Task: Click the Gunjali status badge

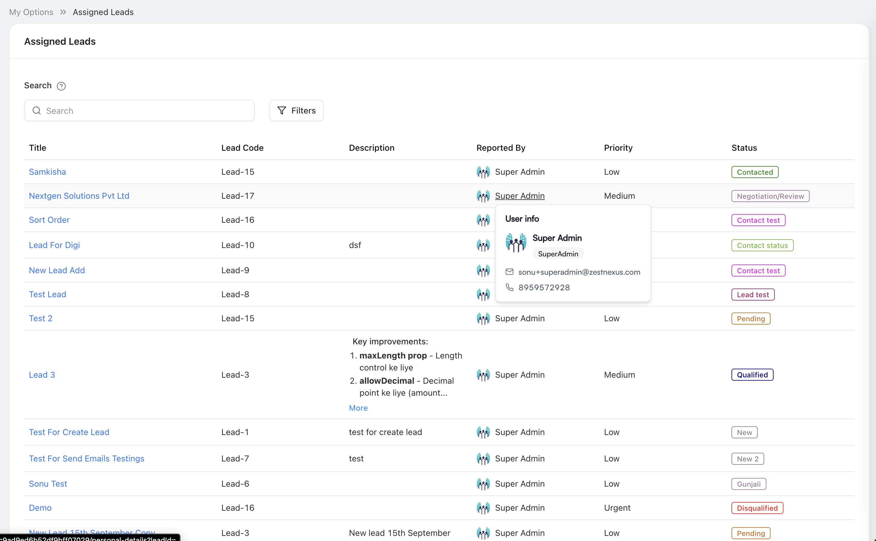Action: tap(749, 484)
